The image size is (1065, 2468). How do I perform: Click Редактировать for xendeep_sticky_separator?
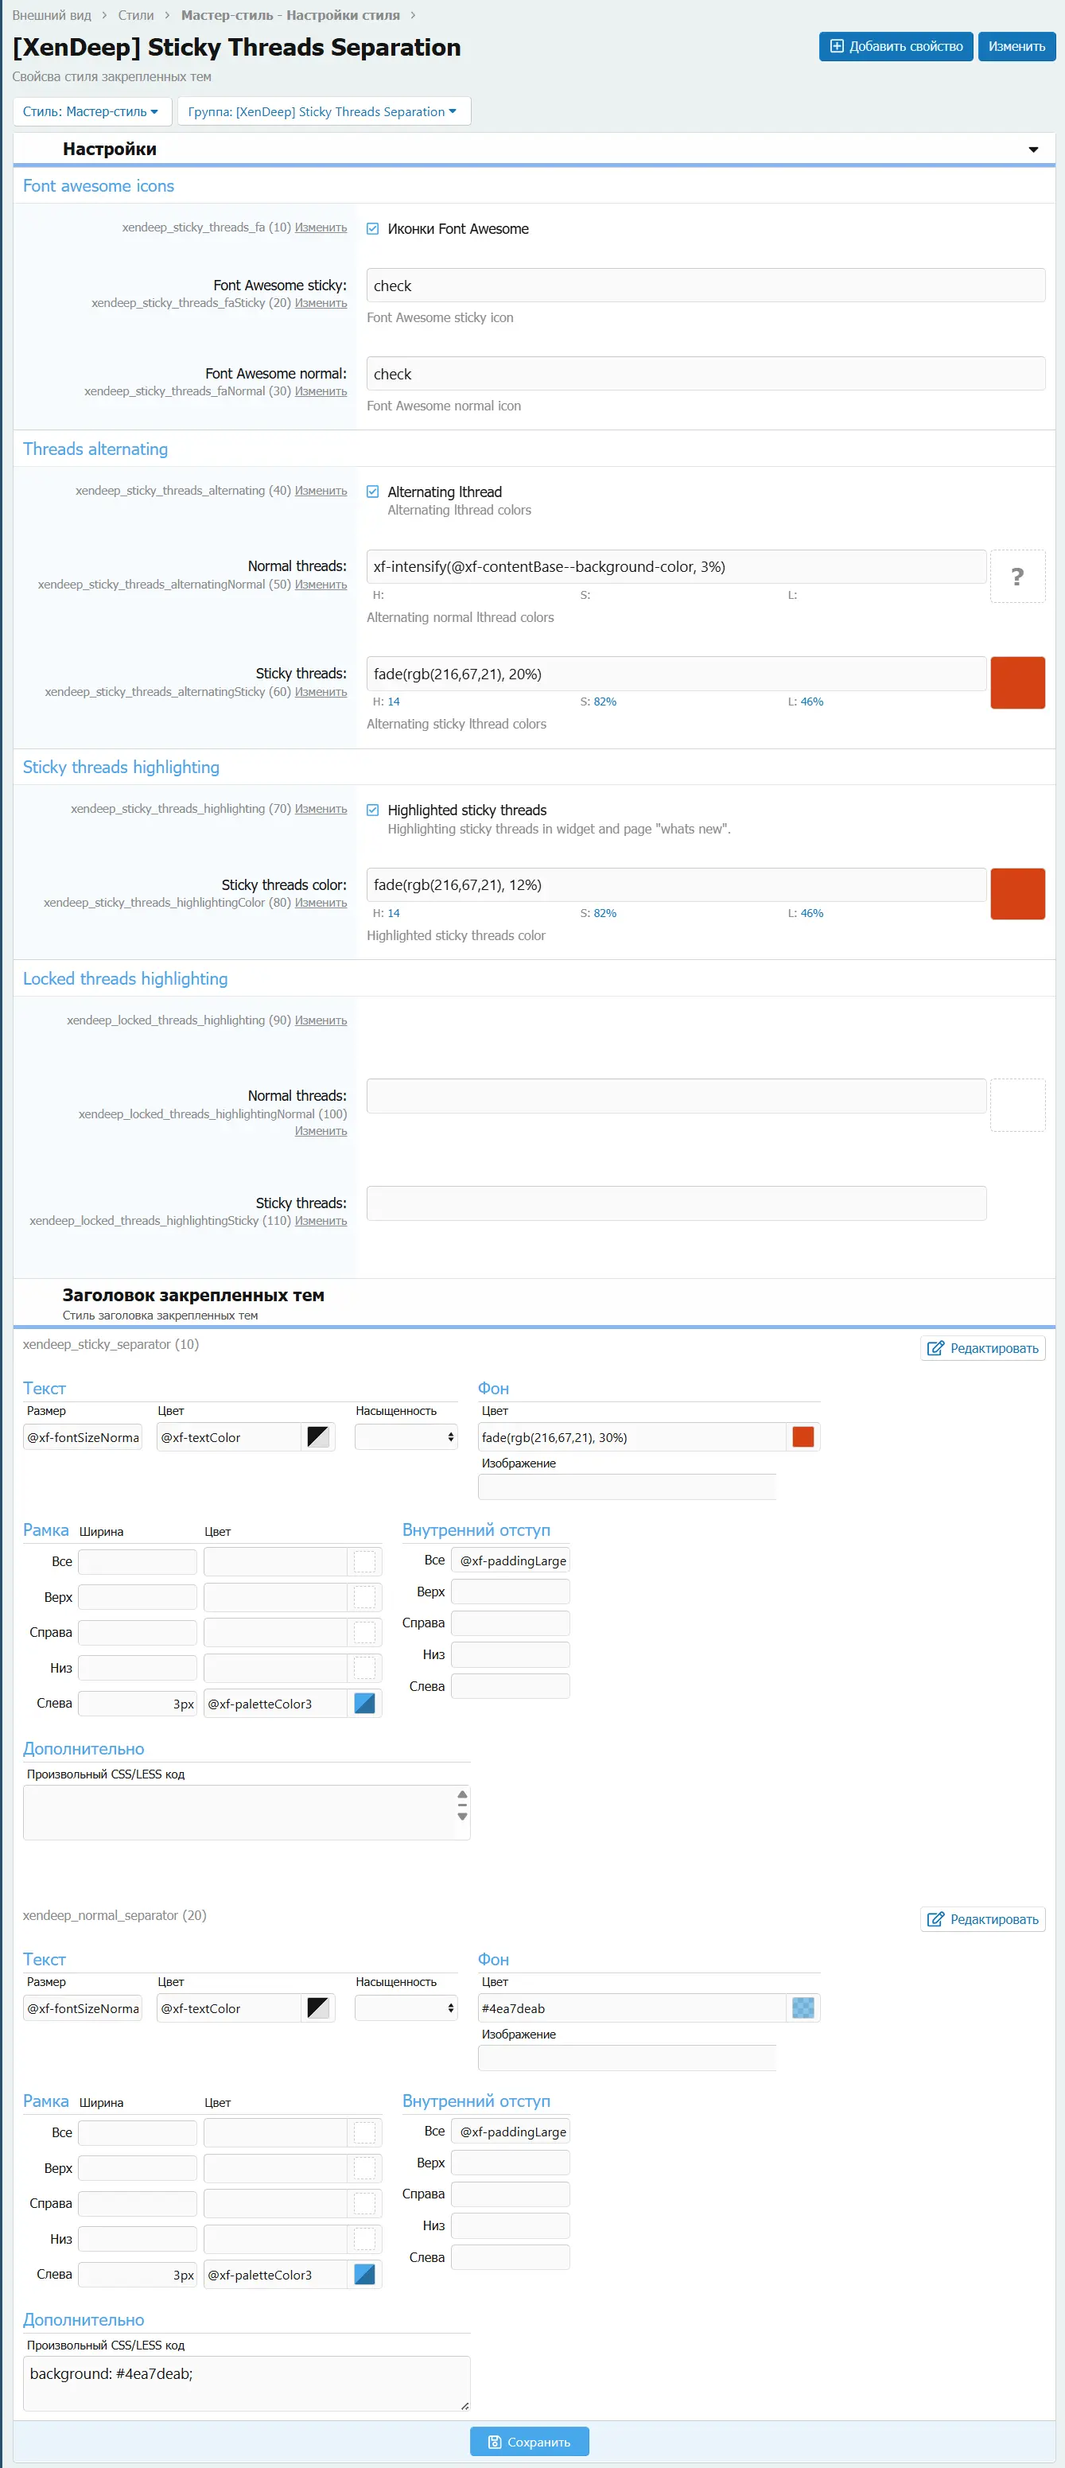(981, 1348)
